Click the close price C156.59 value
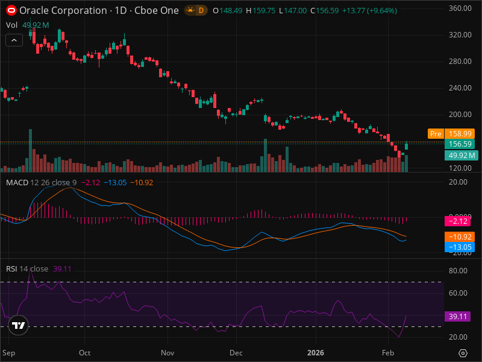482x362 pixels. click(325, 10)
